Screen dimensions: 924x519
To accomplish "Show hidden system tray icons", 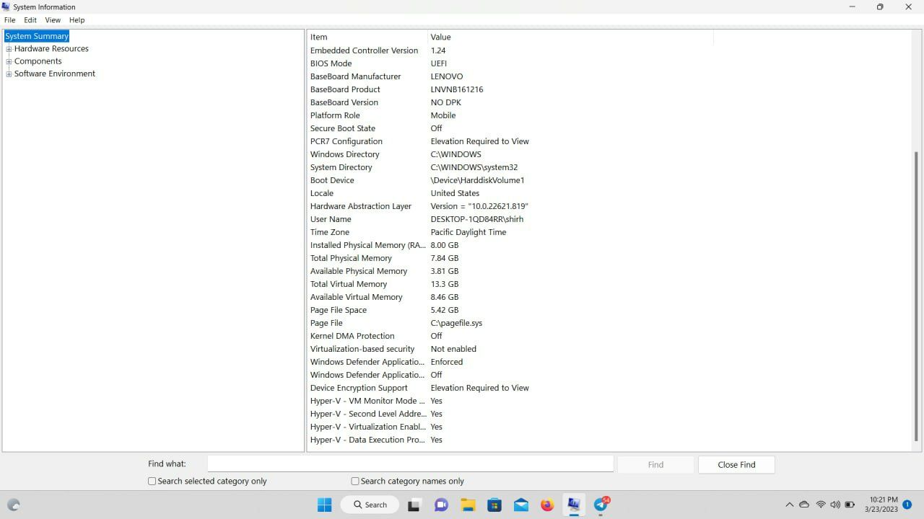I will point(789,505).
